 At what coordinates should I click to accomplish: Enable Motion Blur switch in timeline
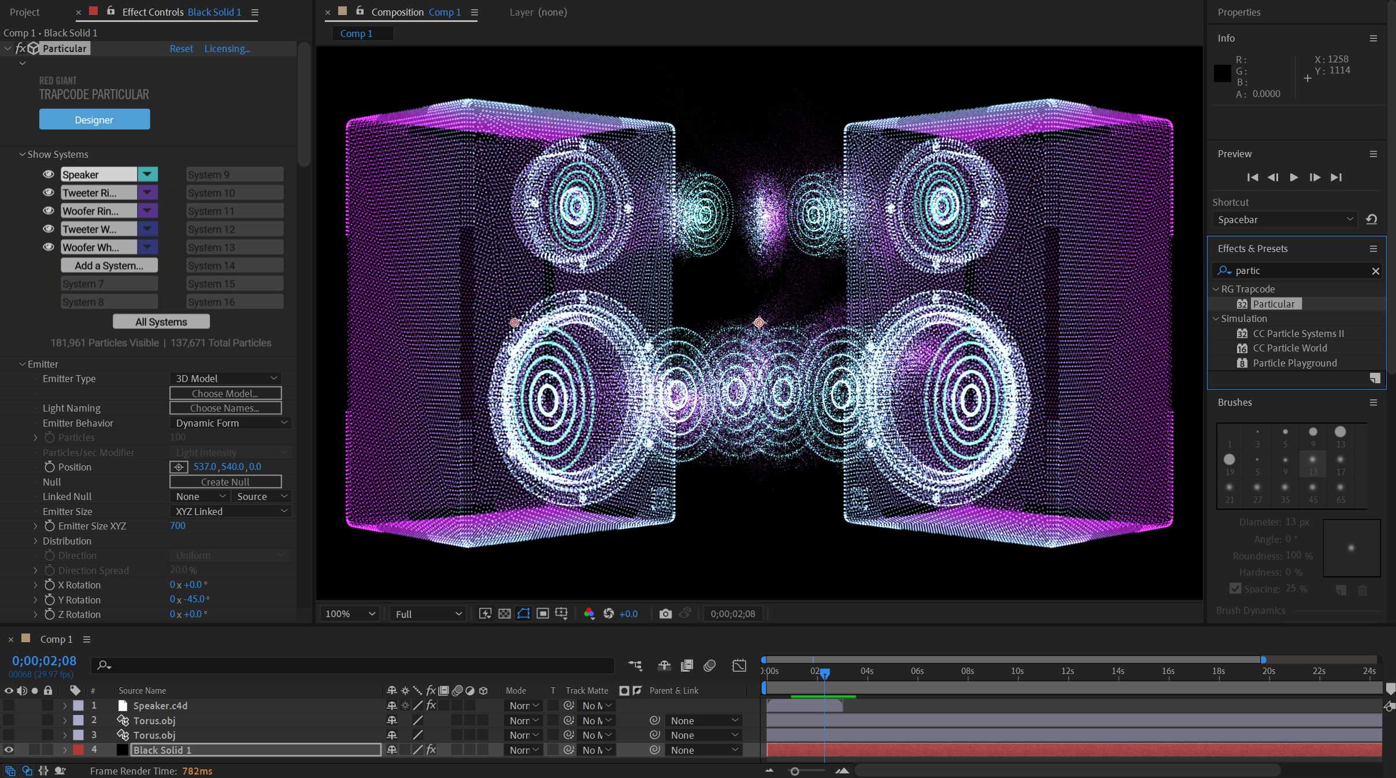(x=710, y=666)
